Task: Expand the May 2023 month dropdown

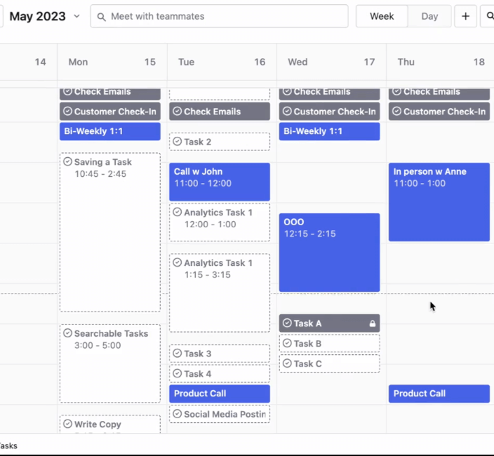Action: (x=76, y=16)
